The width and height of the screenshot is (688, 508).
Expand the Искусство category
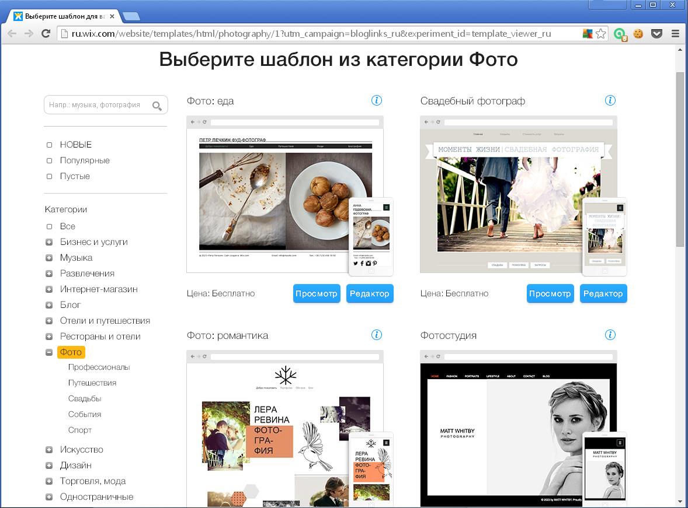[x=50, y=450]
